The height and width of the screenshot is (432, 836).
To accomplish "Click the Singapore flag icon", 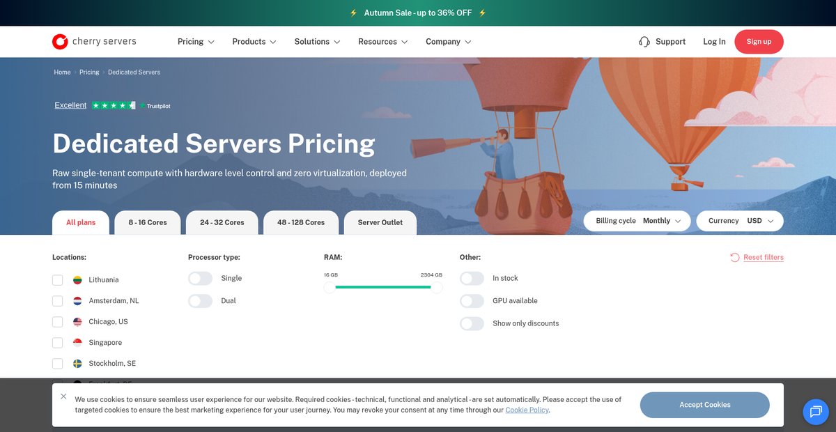I will coord(78,343).
